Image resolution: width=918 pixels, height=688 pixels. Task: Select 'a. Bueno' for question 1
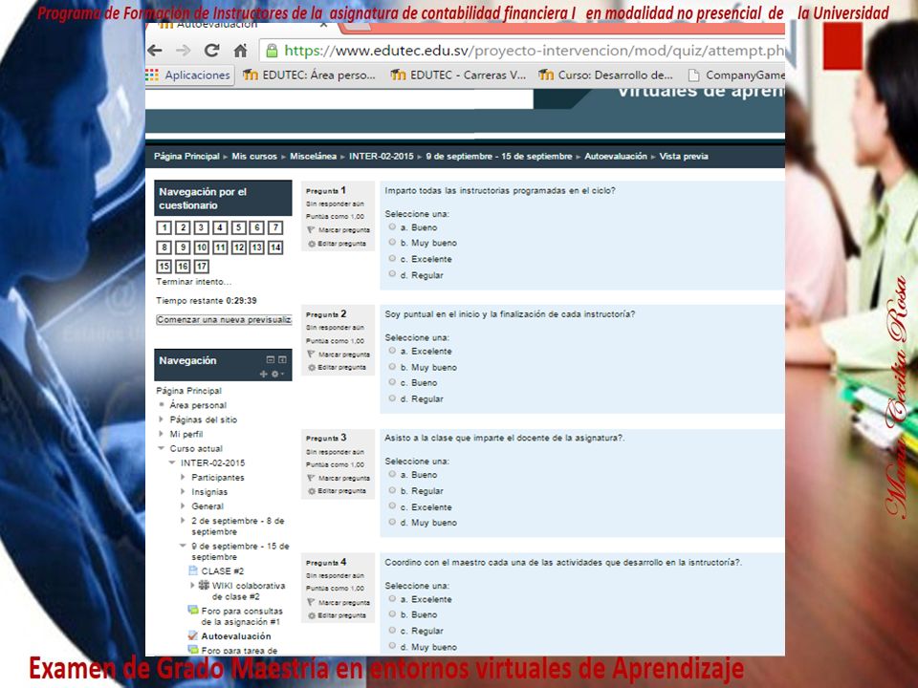(x=392, y=227)
